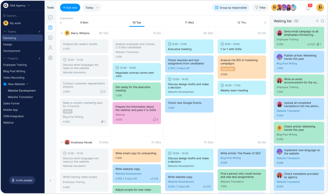
Task: Click the filter funnel icon
Action: point(256,8)
